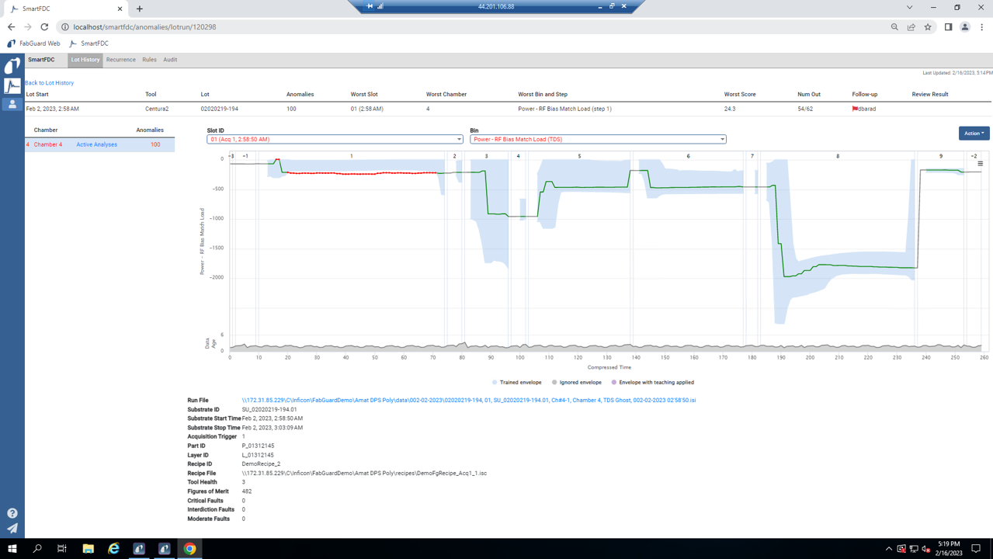Expand the Bin dropdown
This screenshot has height=559, width=993.
pos(598,140)
